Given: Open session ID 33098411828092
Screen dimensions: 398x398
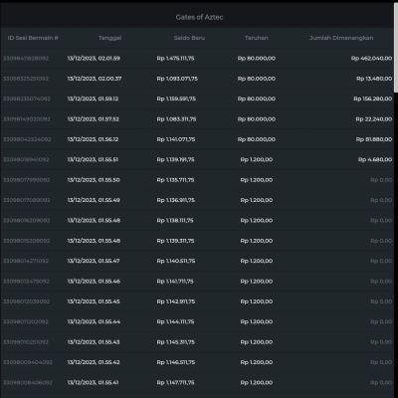Looking at the screenshot, I should pyautogui.click(x=26, y=59).
